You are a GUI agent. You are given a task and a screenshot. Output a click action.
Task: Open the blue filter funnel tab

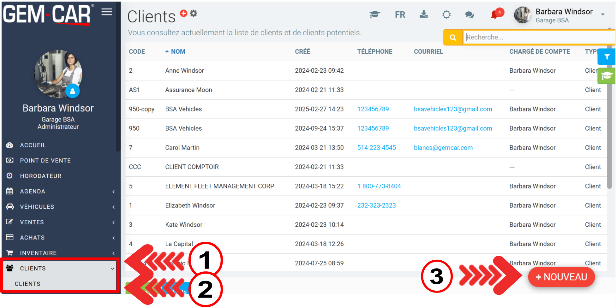point(607,57)
